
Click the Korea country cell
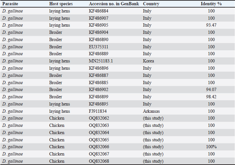[148, 61]
